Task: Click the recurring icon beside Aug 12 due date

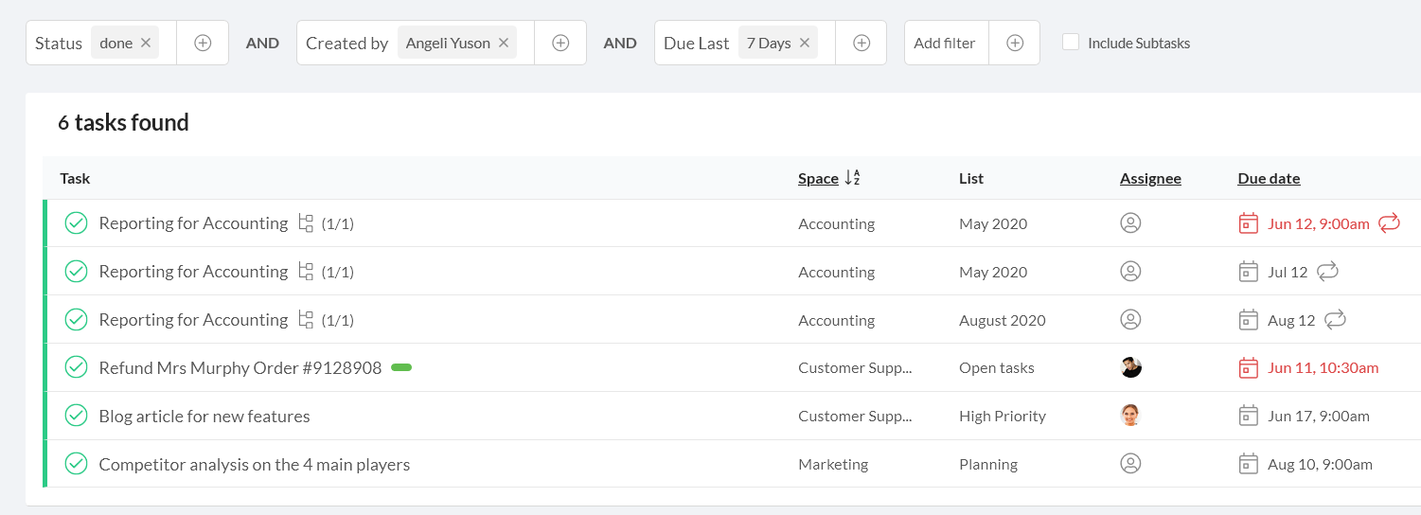Action: coord(1335,320)
